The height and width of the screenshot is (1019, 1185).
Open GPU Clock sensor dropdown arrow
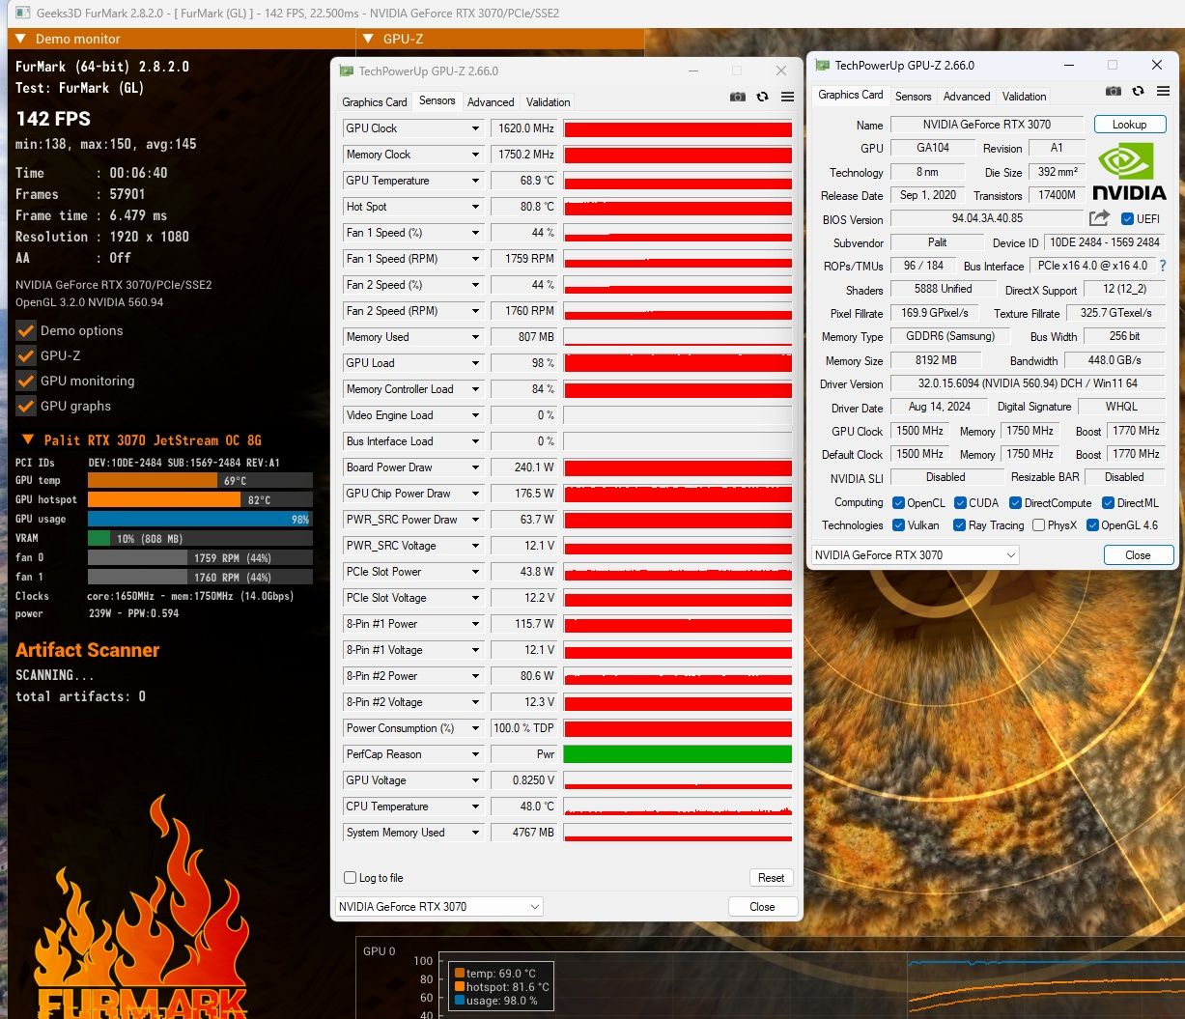(475, 128)
